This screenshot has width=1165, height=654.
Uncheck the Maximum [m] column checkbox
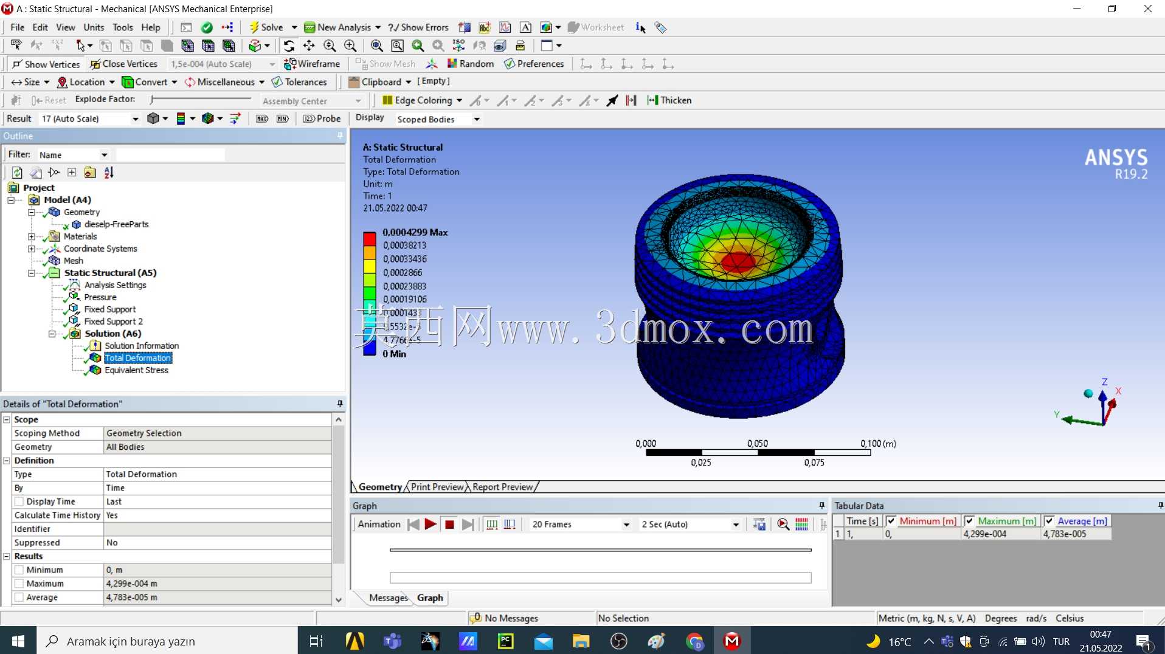click(x=970, y=521)
